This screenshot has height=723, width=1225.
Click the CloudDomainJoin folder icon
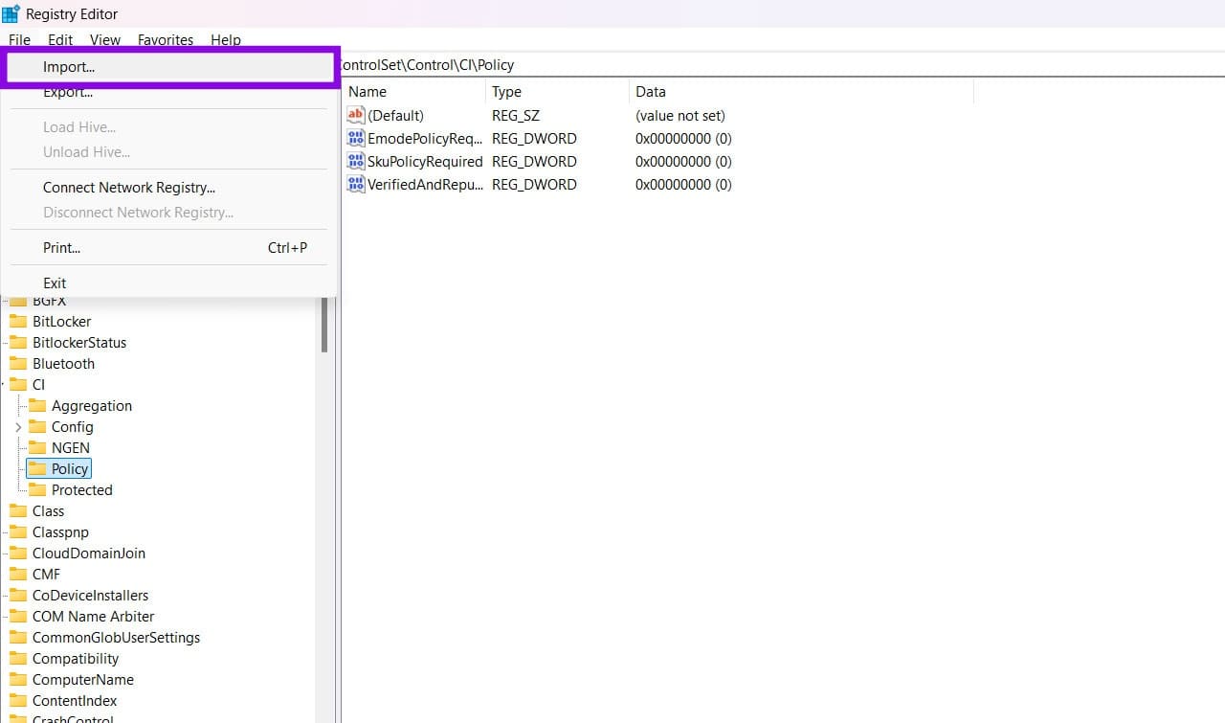pos(18,553)
